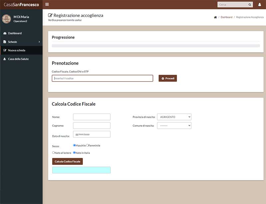
Task: Open Casa della Salute menu item
Action: click(x=21, y=59)
